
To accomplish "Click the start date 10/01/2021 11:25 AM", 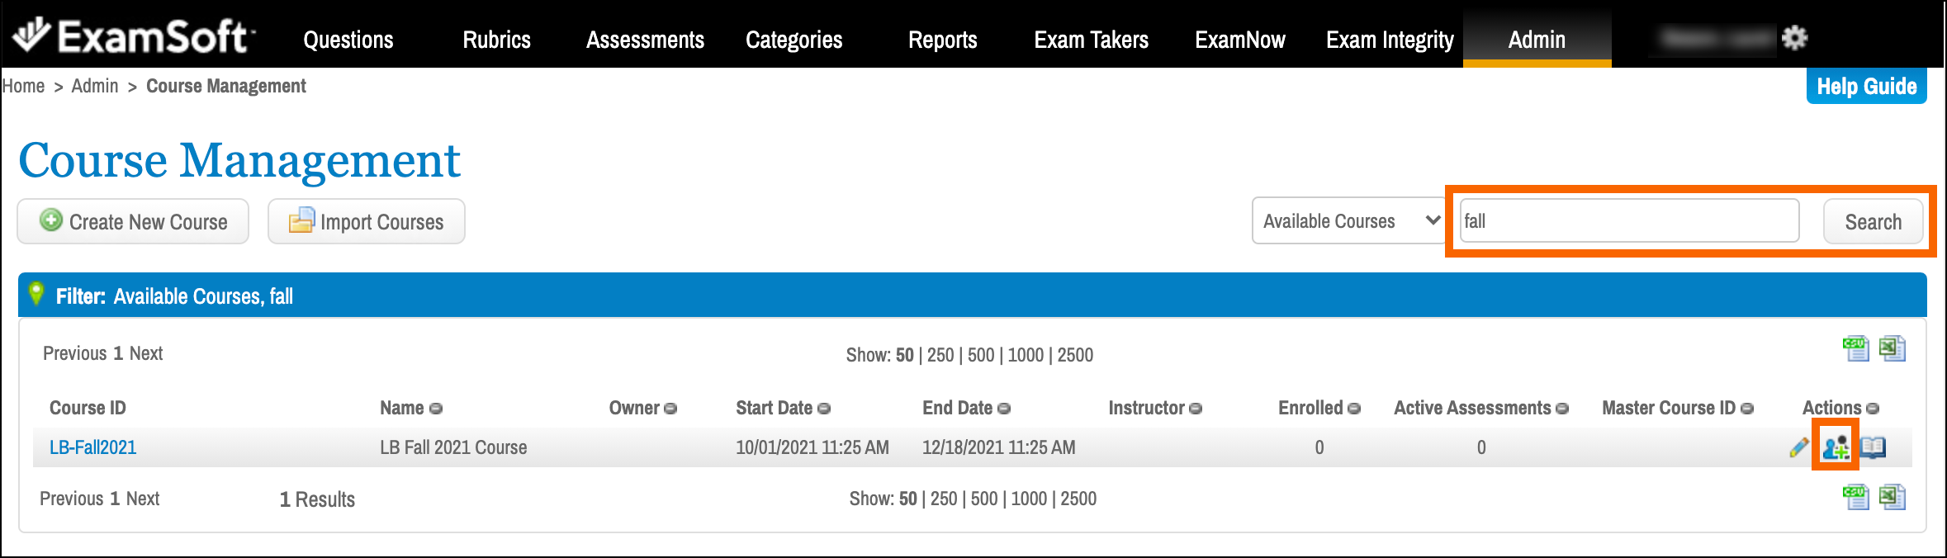I will click(x=812, y=447).
